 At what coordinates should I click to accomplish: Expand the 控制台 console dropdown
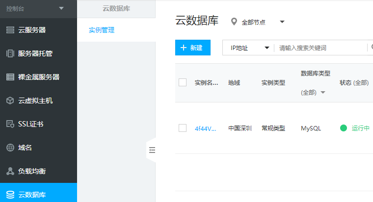[61, 8]
